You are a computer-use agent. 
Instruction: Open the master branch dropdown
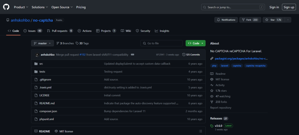[x=42, y=43]
